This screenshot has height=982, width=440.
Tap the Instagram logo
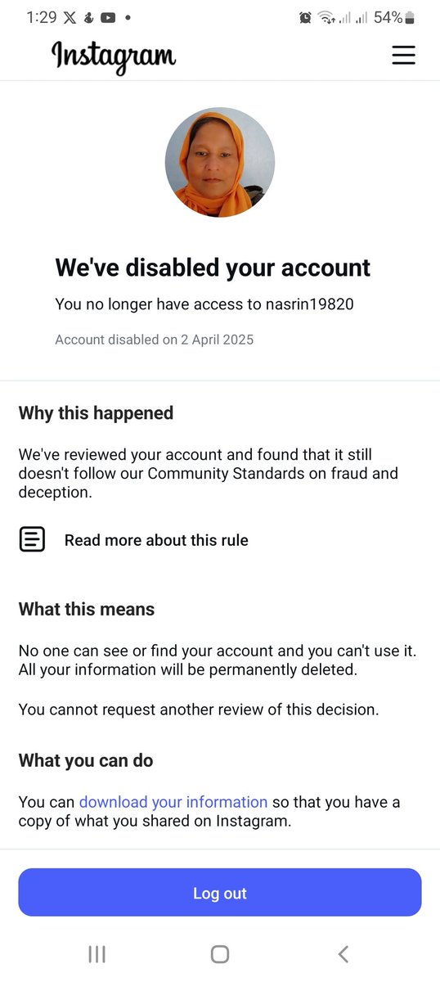114,56
